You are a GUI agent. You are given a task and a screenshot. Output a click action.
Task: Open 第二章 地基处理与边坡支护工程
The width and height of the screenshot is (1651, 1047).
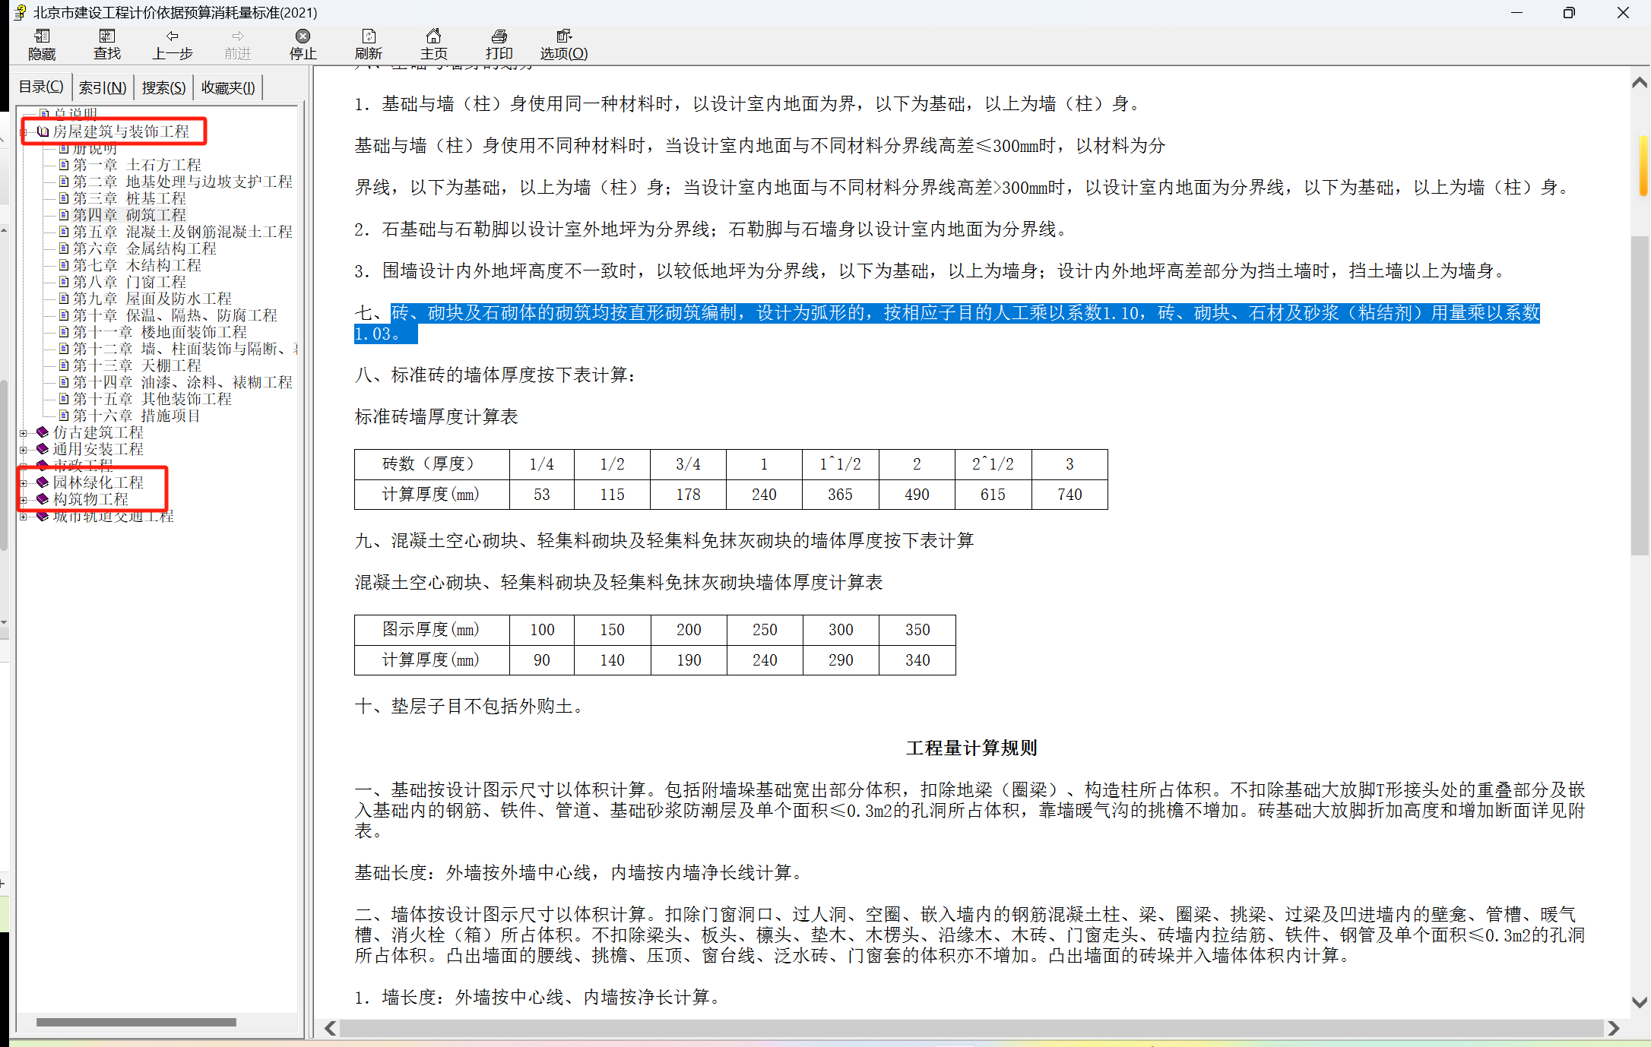click(x=182, y=182)
